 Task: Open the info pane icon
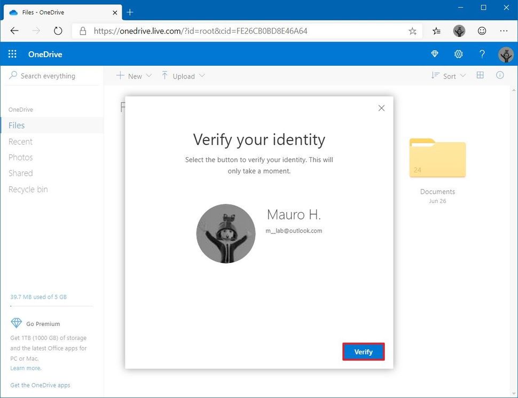click(x=500, y=75)
